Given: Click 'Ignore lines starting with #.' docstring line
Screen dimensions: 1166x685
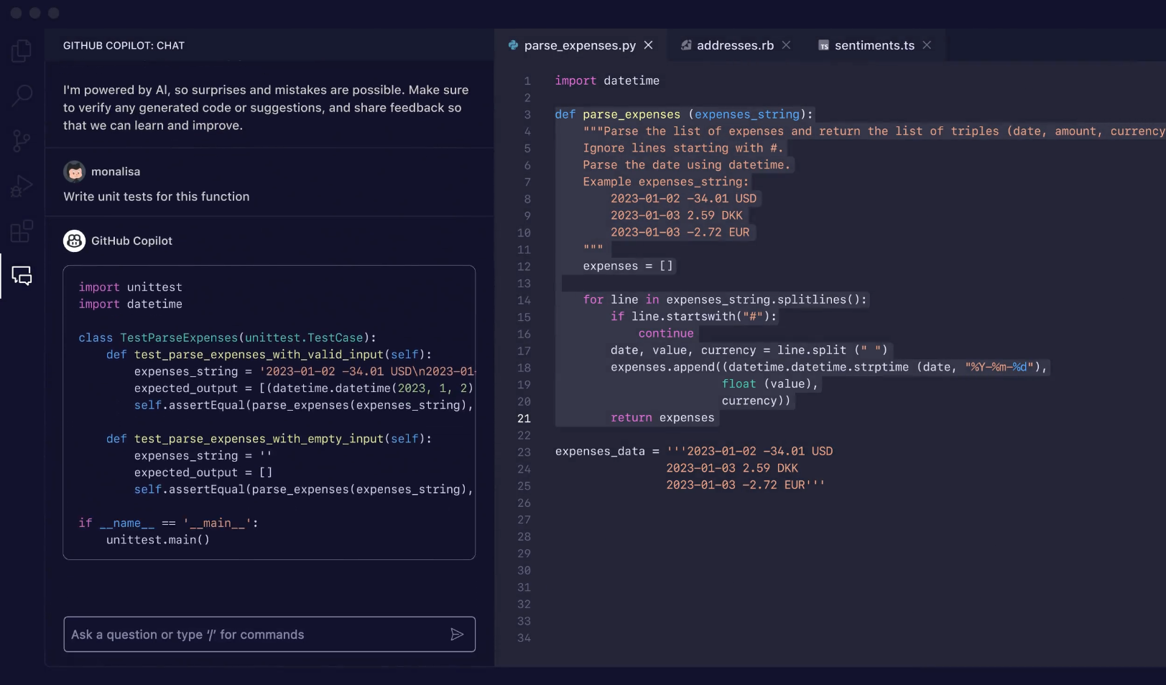Looking at the screenshot, I should coord(683,148).
